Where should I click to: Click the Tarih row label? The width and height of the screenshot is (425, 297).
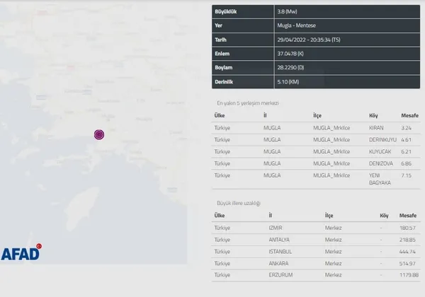point(220,40)
